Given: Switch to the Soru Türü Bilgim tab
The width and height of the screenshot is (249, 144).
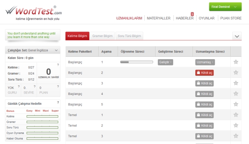Looking at the screenshot, I should click(129, 36).
